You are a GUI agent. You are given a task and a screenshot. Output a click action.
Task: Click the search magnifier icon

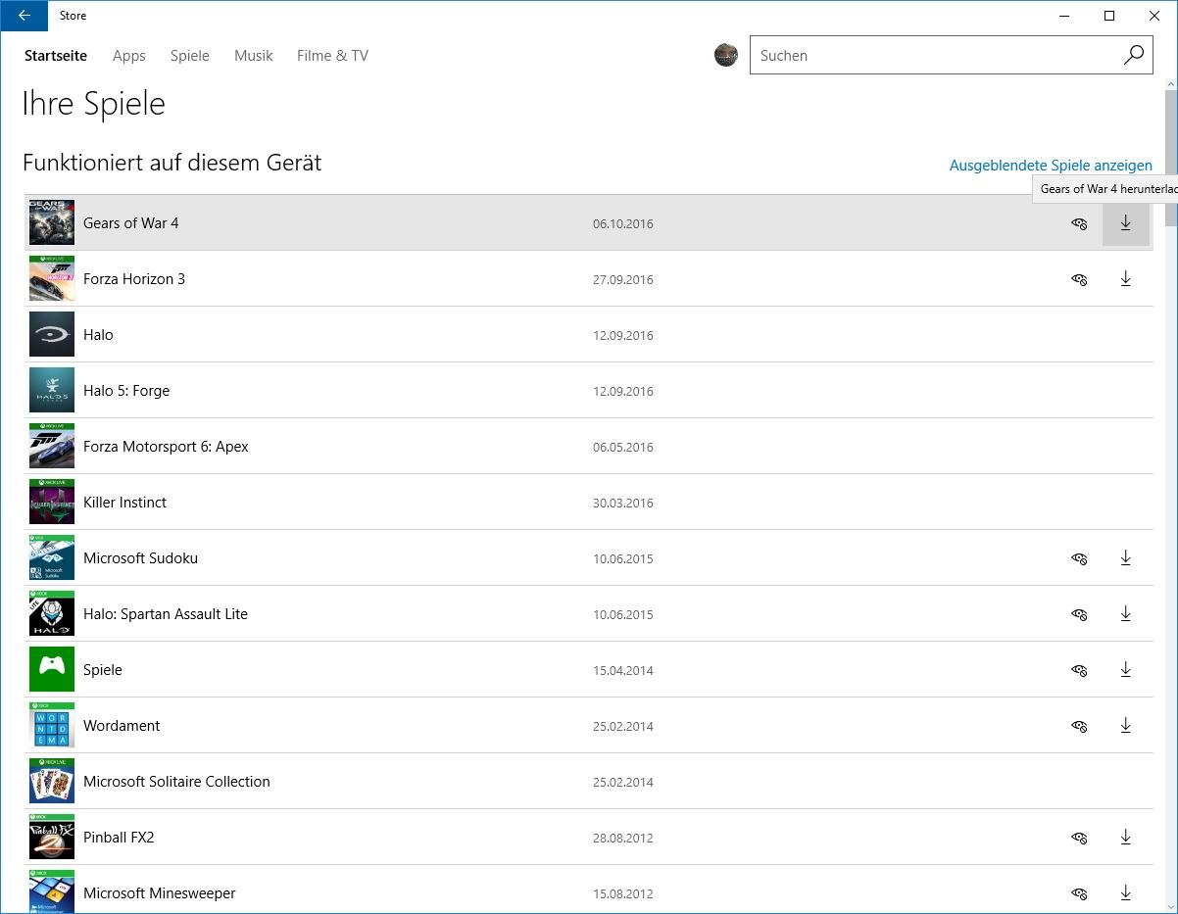(1133, 55)
